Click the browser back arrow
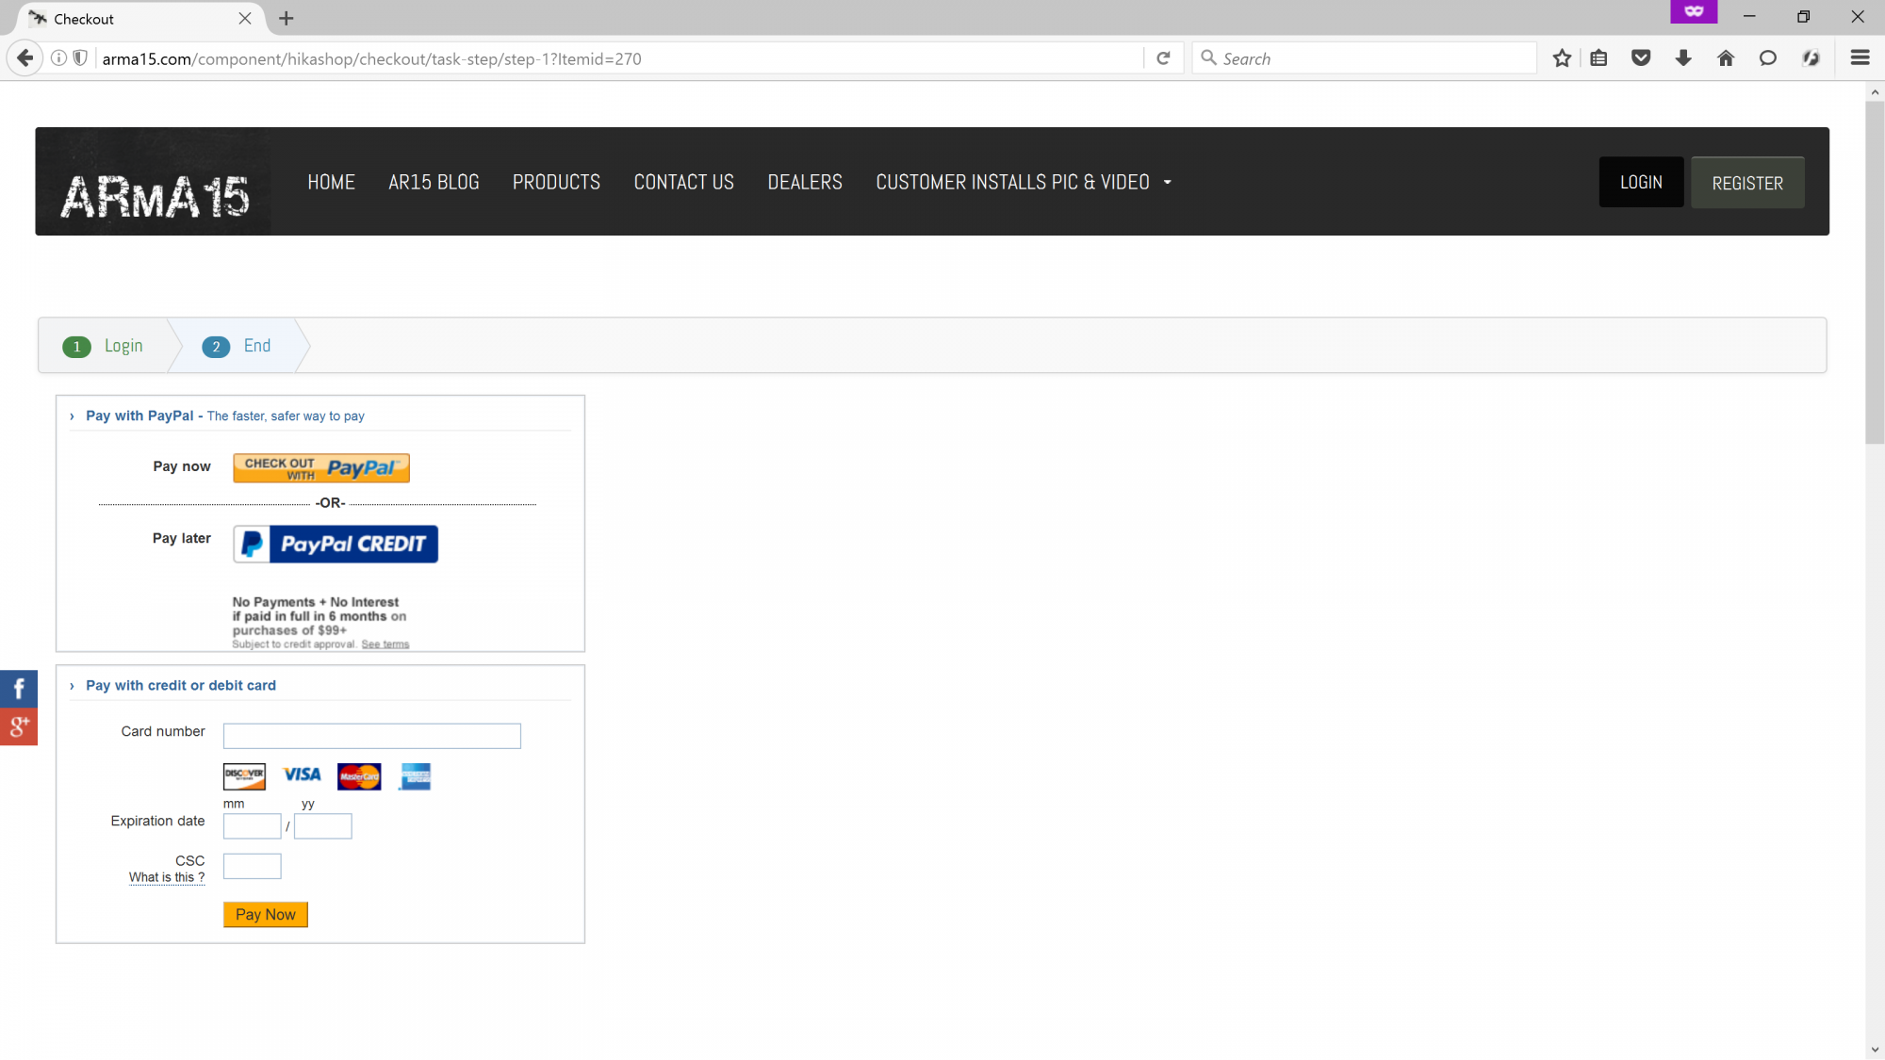This screenshot has height=1060, width=1885. 25,58
